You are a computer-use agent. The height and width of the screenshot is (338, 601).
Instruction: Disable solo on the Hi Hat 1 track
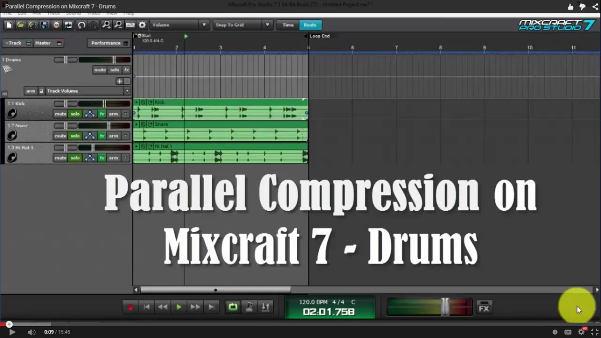[x=75, y=158]
